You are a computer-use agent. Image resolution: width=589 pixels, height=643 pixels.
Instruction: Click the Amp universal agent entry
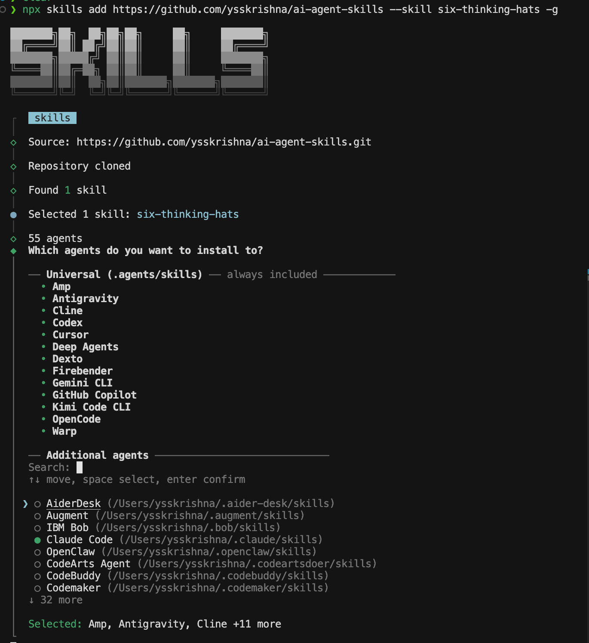(x=61, y=287)
